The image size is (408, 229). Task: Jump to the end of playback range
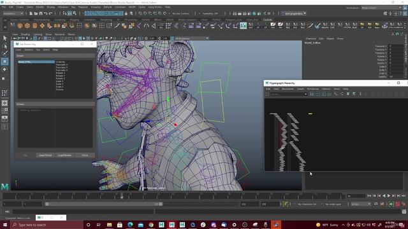(x=404, y=196)
